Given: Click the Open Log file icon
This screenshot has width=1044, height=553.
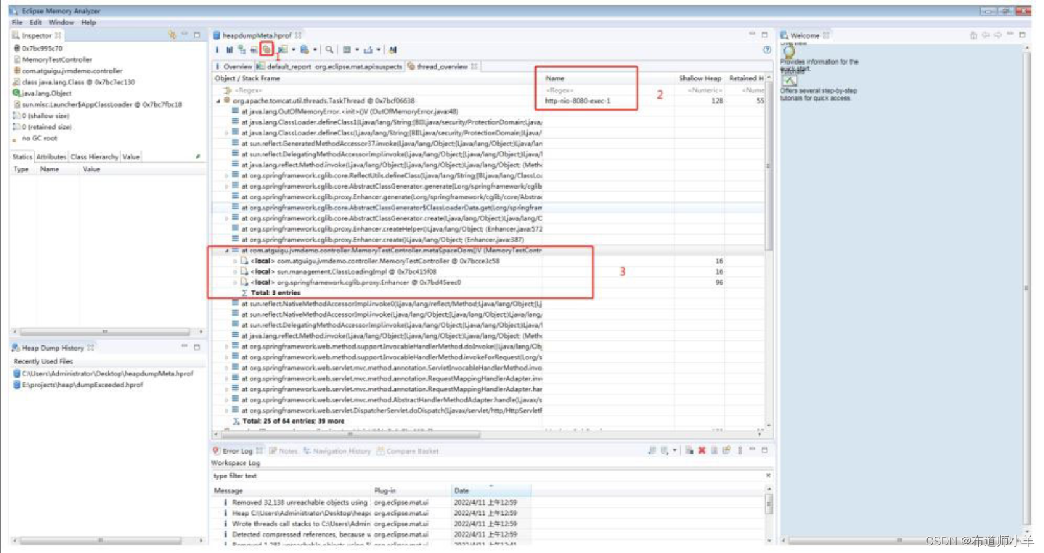Looking at the screenshot, I should tap(714, 450).
